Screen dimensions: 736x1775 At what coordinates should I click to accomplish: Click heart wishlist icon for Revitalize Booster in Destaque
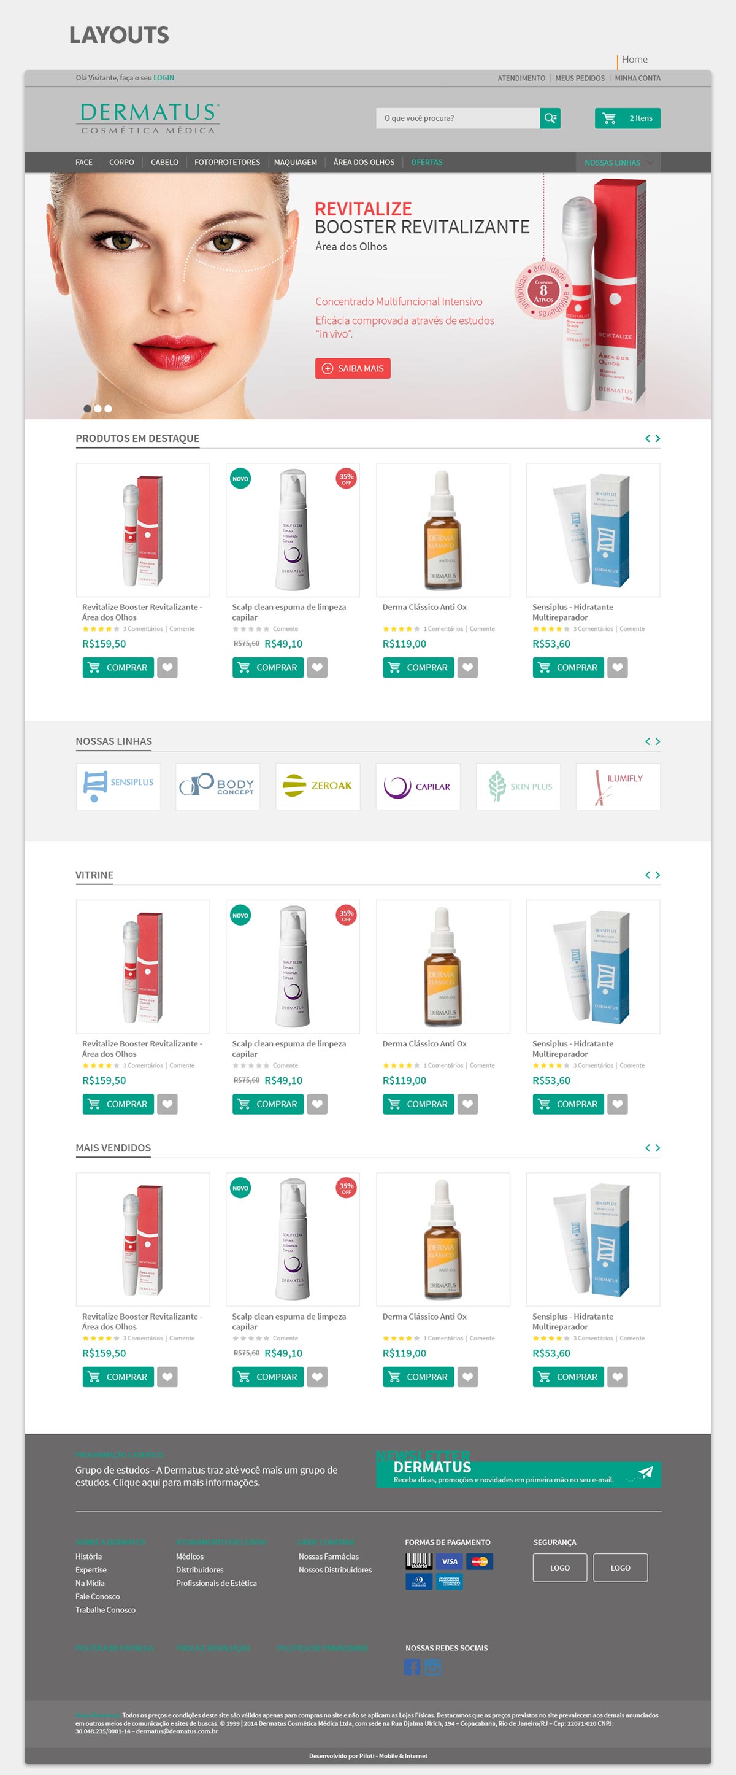[x=167, y=667]
